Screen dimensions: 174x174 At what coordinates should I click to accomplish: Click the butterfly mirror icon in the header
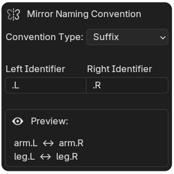click(x=13, y=14)
